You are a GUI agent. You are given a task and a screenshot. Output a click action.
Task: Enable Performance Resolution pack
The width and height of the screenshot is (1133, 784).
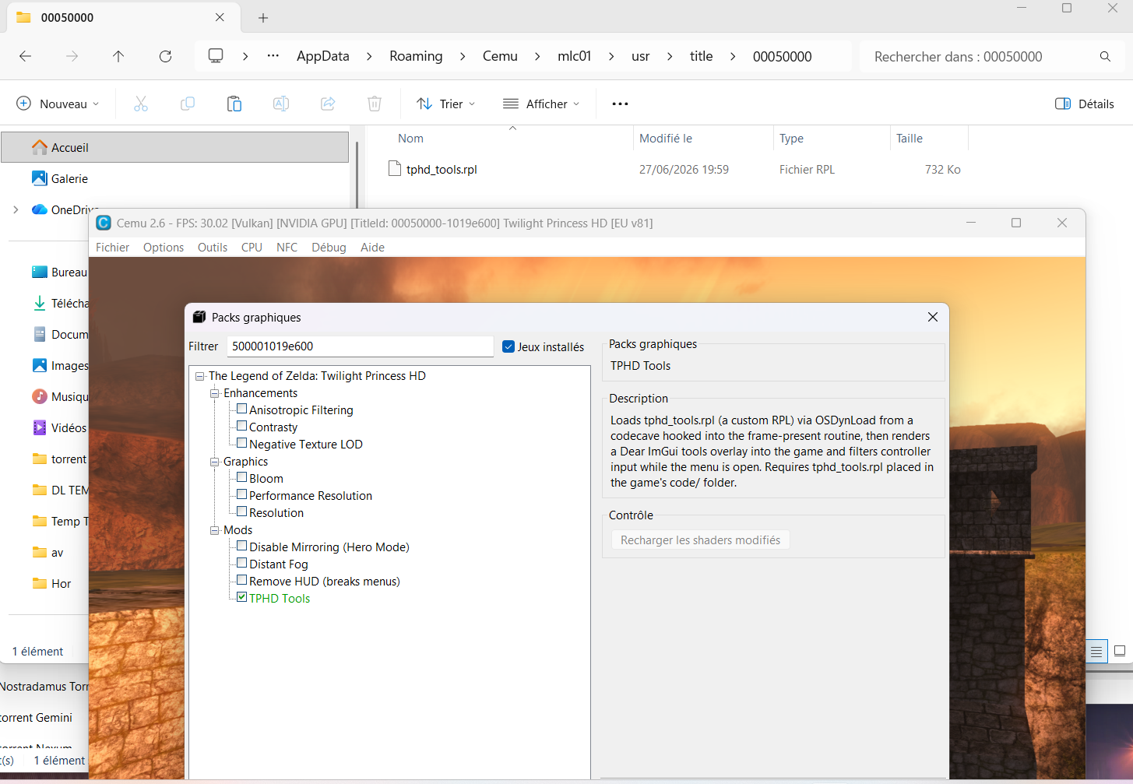[x=242, y=494]
